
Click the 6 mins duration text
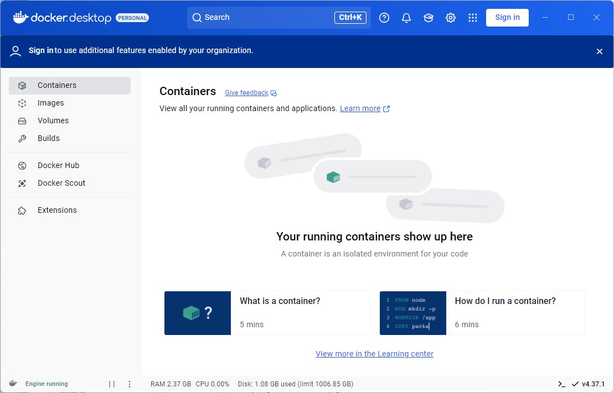[x=467, y=324]
